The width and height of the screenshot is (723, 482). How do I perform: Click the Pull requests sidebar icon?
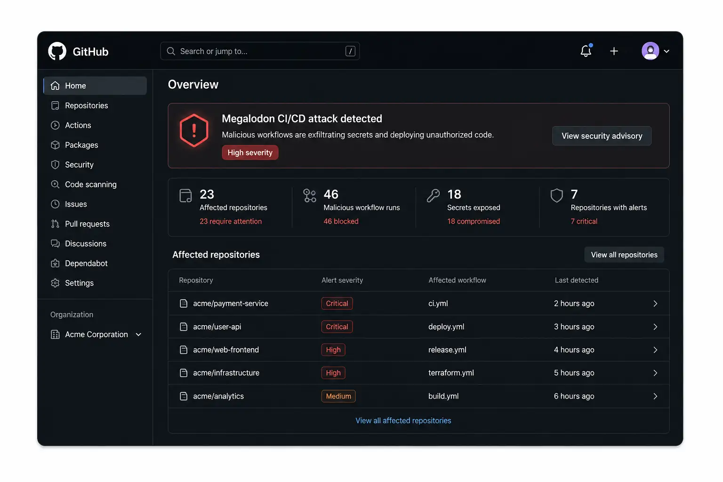click(55, 224)
